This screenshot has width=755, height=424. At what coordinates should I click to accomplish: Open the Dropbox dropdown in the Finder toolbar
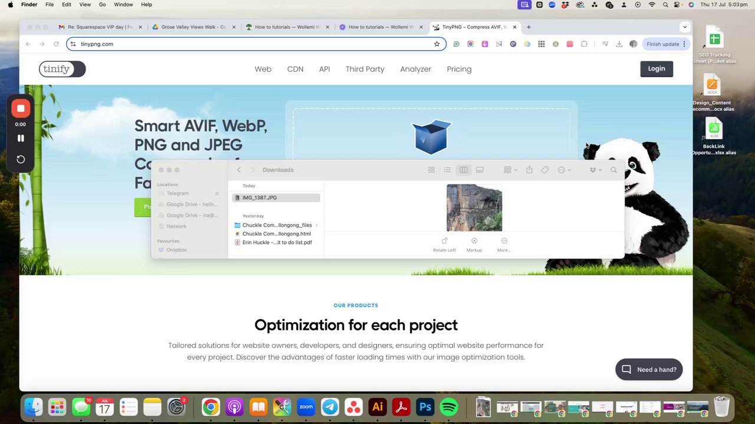(596, 170)
